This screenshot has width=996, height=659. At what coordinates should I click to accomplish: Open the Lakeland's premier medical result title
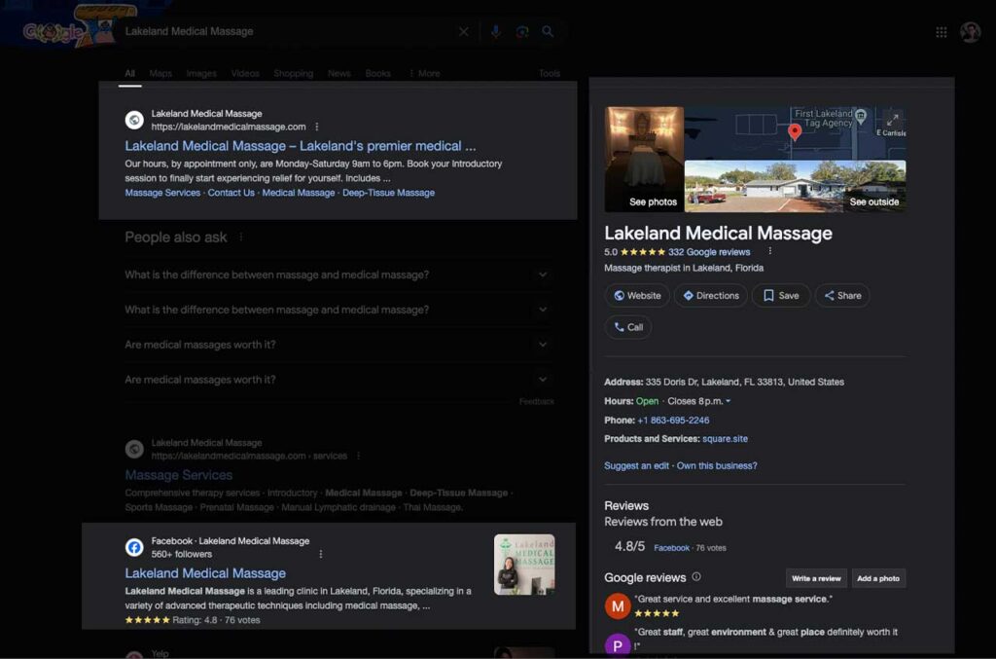300,146
